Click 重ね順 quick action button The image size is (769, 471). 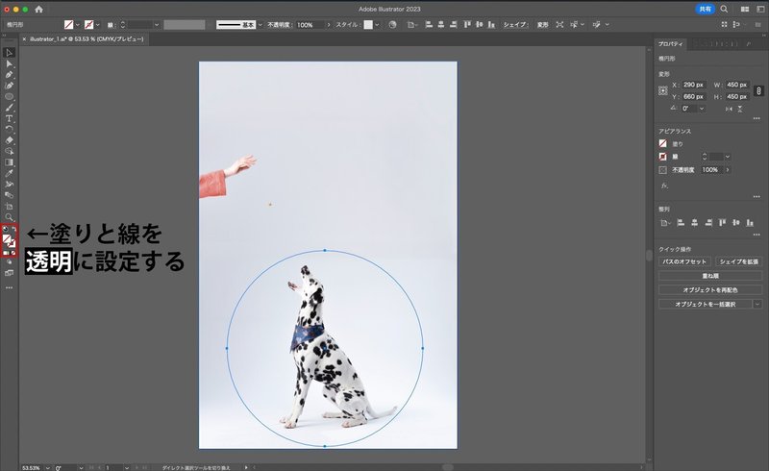pos(710,276)
